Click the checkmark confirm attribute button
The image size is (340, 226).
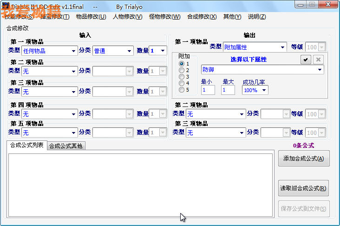click(x=305, y=60)
